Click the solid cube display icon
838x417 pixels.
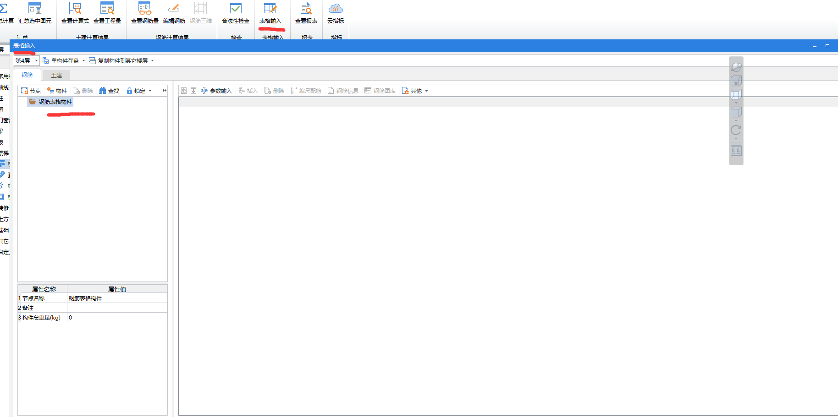[x=736, y=112]
